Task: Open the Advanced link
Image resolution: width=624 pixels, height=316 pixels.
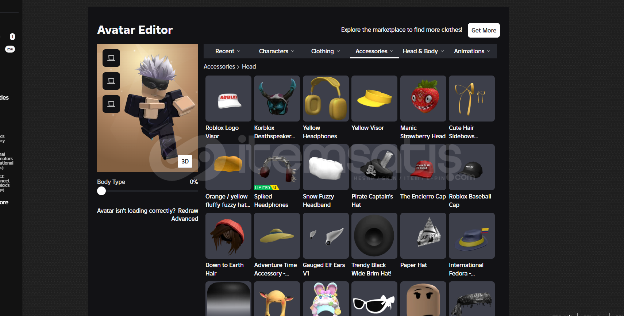Action: 185,219
